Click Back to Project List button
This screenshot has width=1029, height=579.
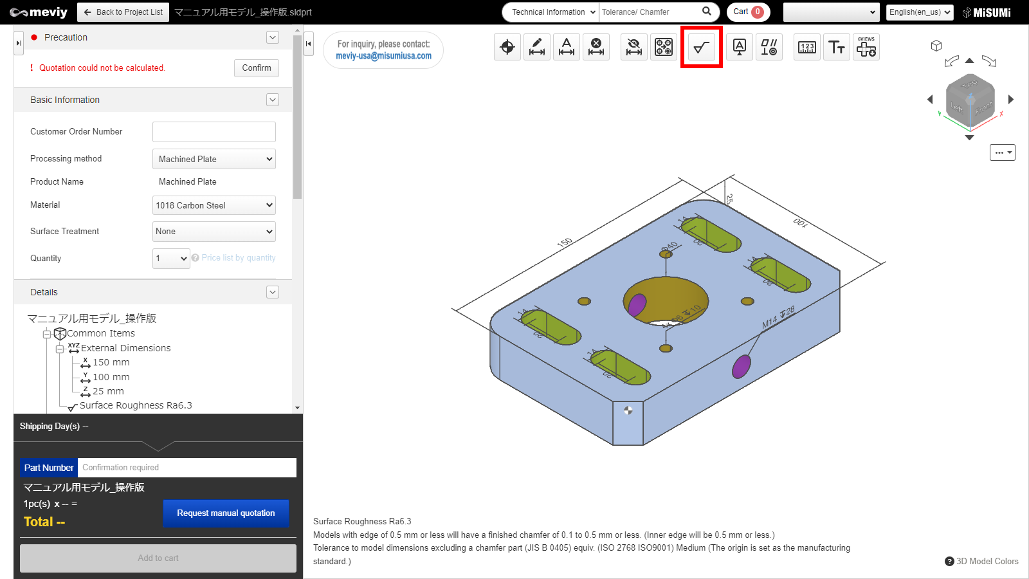point(123,12)
